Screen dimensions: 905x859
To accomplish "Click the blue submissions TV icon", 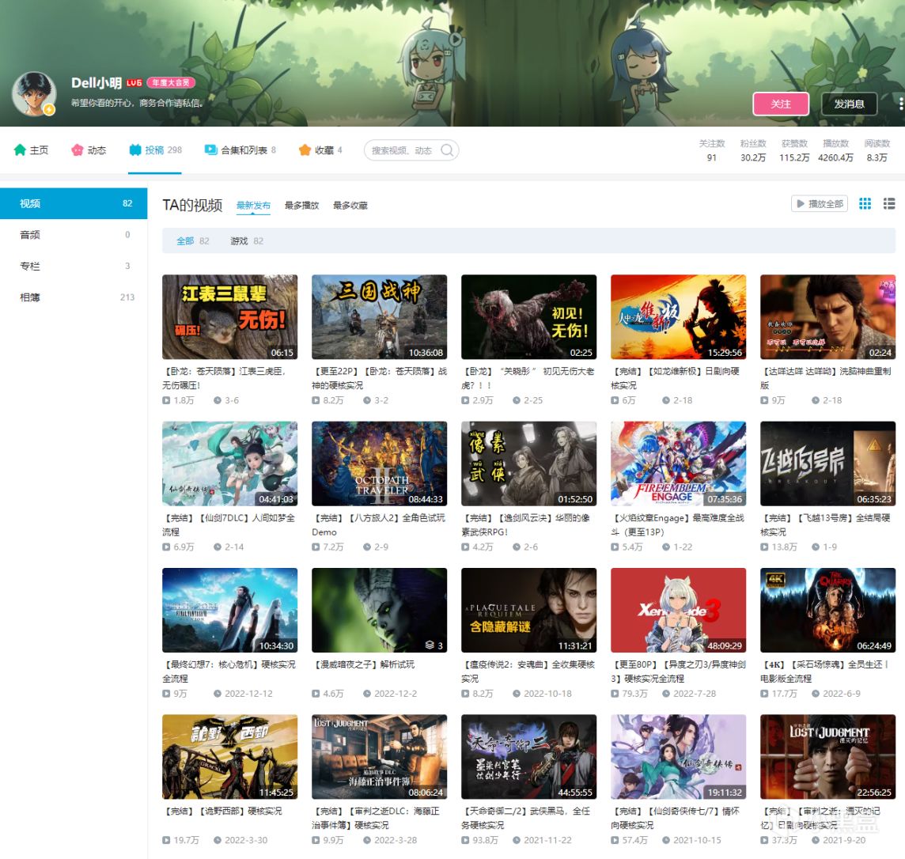I will coord(135,150).
